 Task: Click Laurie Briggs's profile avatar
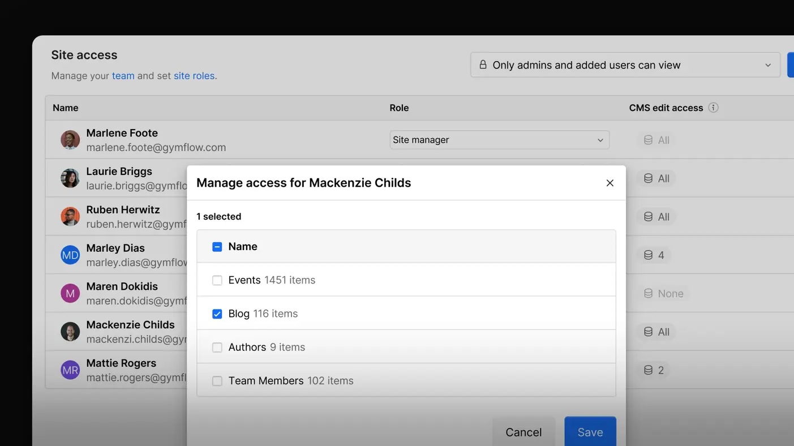click(70, 178)
